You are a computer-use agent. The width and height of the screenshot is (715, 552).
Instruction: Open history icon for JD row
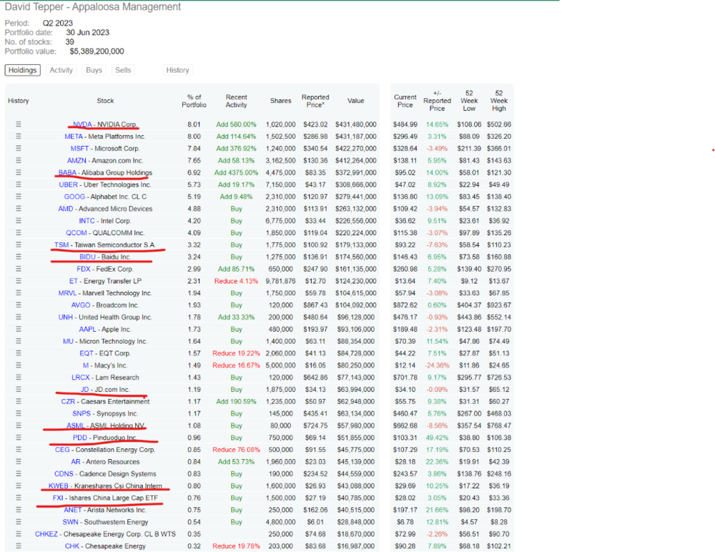coord(19,390)
